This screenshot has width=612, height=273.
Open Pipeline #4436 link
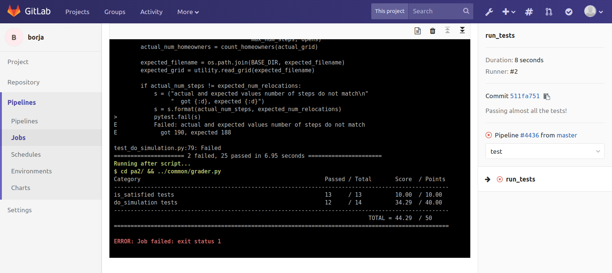point(529,135)
